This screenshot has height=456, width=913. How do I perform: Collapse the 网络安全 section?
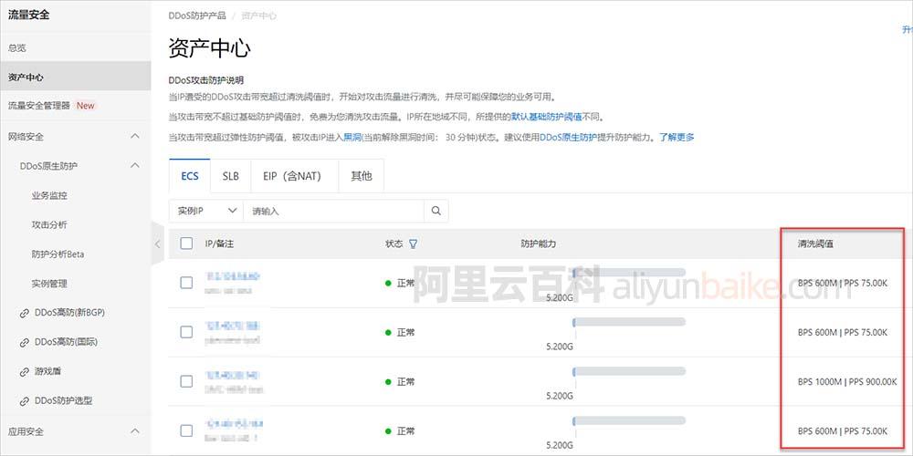coord(134,137)
